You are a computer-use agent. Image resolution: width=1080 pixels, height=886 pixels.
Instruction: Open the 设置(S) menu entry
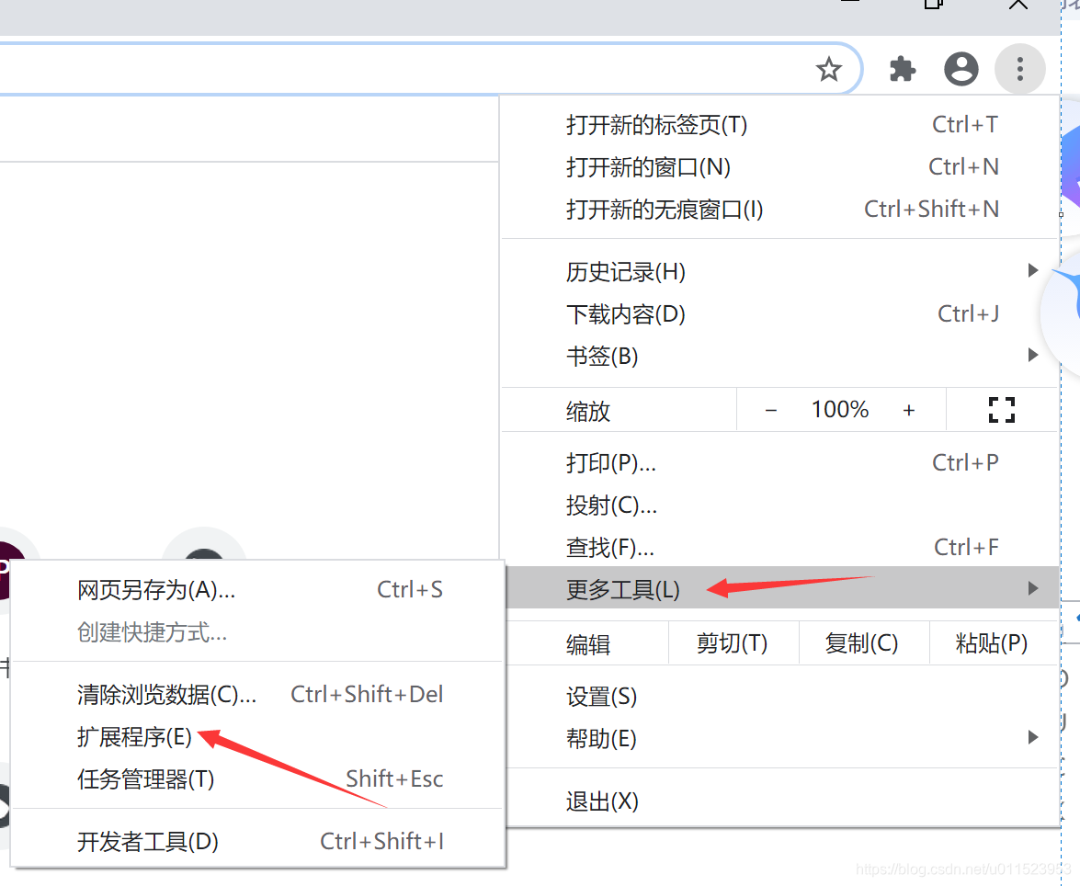point(602,697)
